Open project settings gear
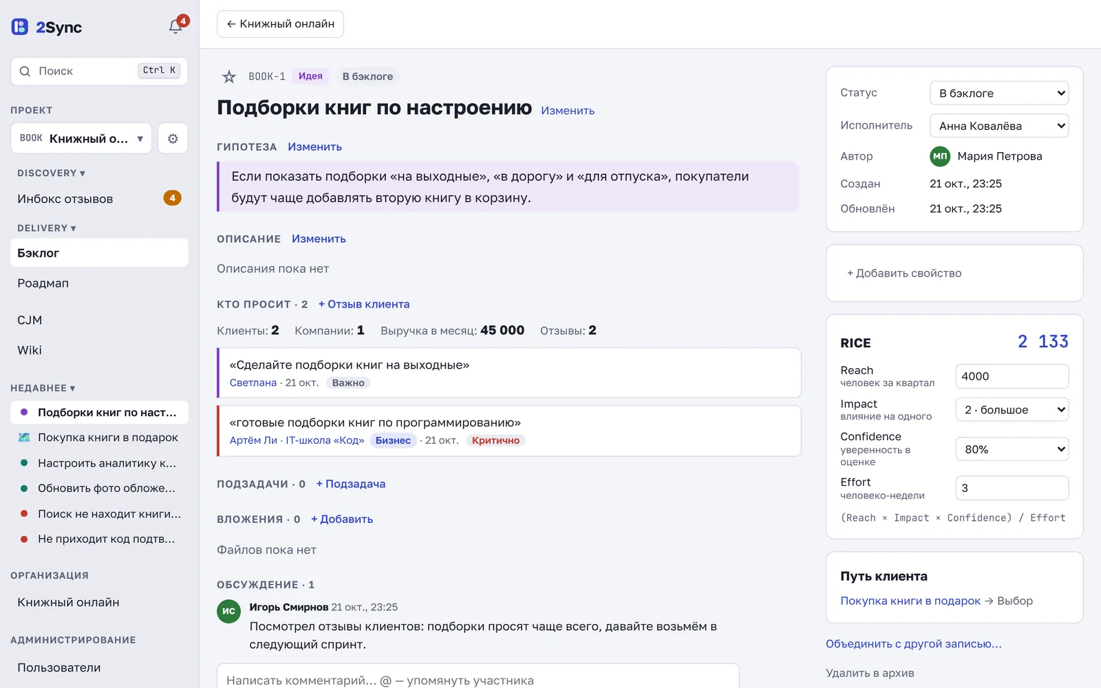 click(x=173, y=138)
